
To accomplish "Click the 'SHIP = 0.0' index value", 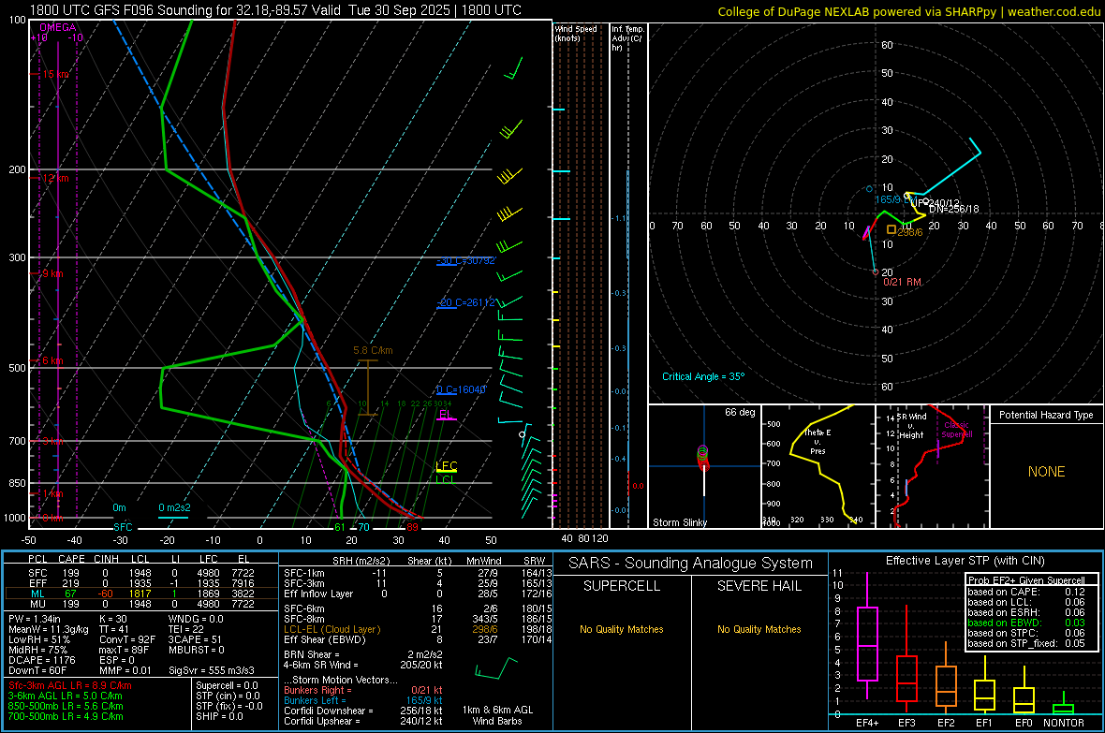I will click(x=219, y=716).
